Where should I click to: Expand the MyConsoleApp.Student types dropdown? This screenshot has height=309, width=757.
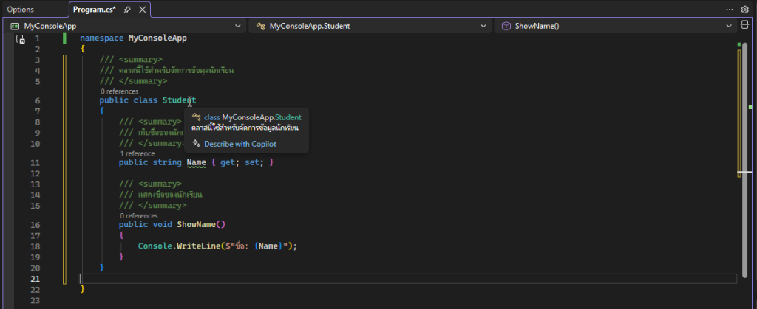[x=483, y=26]
